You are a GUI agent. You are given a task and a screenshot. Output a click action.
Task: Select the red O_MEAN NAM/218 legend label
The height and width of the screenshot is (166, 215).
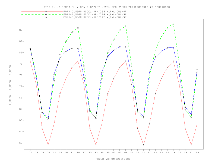click(95, 11)
